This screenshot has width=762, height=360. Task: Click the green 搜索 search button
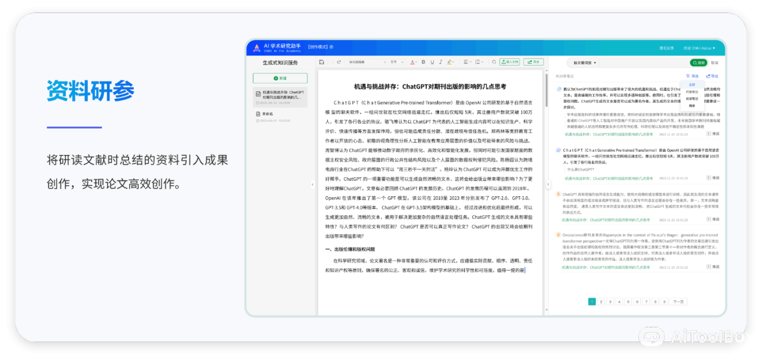point(699,63)
